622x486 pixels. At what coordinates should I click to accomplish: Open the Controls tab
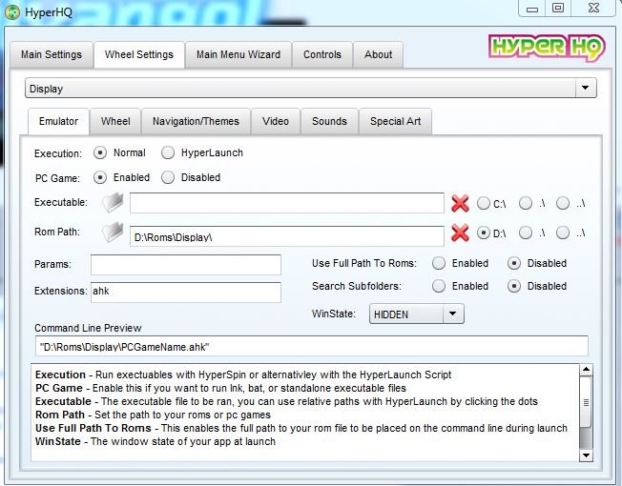point(322,54)
